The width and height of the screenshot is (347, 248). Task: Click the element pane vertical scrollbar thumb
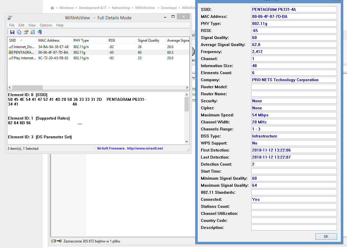point(187,104)
